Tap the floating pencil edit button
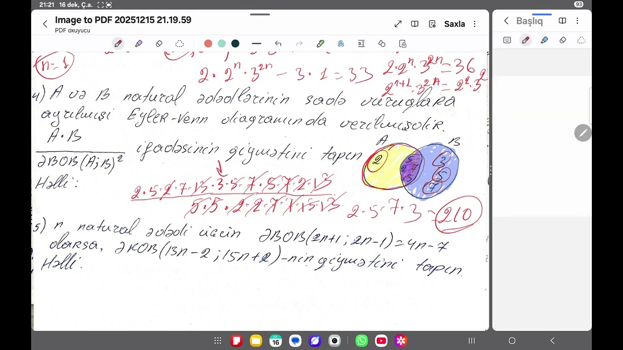The width and height of the screenshot is (623, 350). (583, 133)
